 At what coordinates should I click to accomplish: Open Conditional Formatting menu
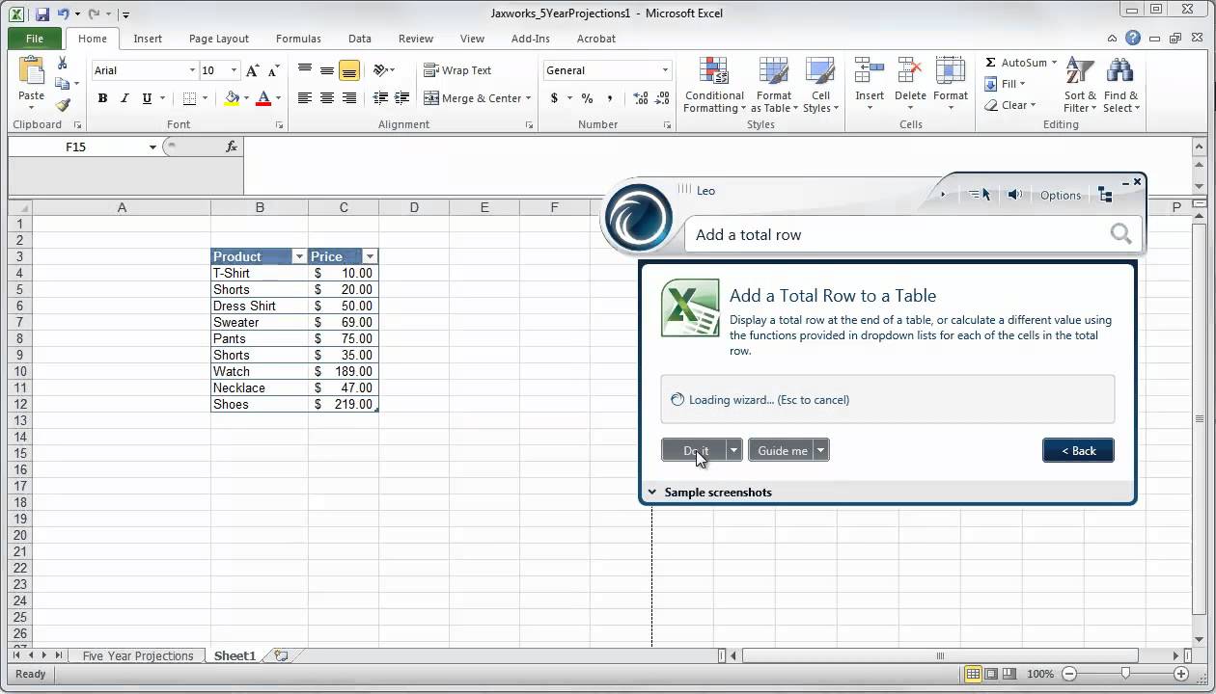coord(714,85)
